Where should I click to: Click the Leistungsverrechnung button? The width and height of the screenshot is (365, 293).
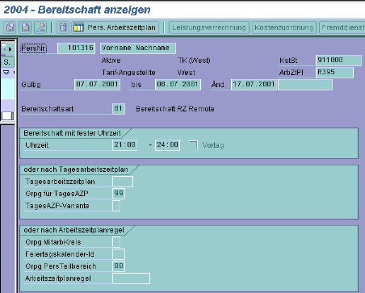tap(209, 27)
